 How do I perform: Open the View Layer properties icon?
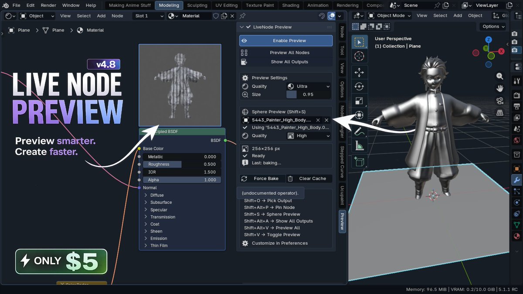pyautogui.click(x=517, y=118)
